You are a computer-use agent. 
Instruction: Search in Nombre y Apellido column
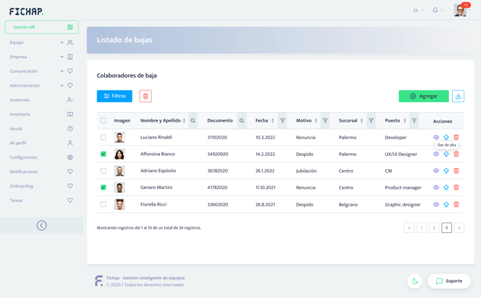click(x=193, y=120)
